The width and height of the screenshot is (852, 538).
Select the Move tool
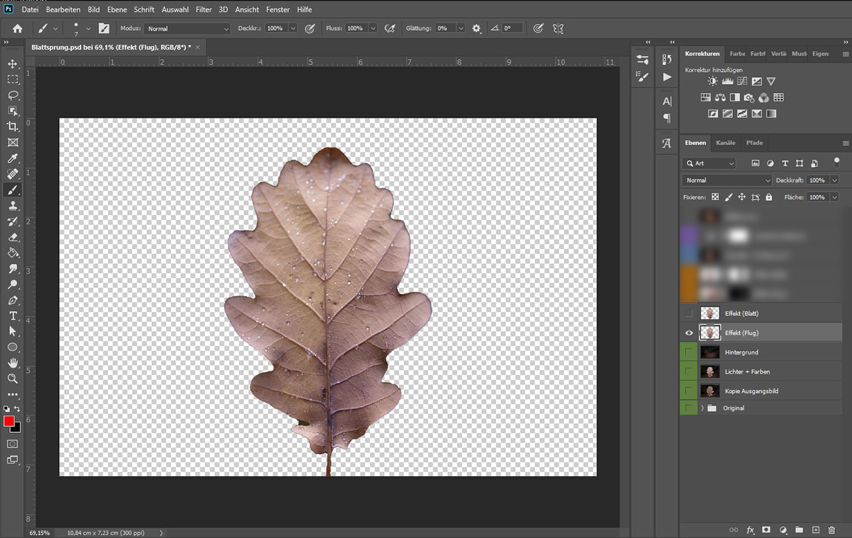point(13,64)
